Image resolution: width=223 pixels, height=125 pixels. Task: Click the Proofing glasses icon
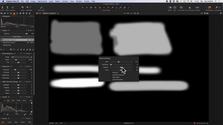197,8
